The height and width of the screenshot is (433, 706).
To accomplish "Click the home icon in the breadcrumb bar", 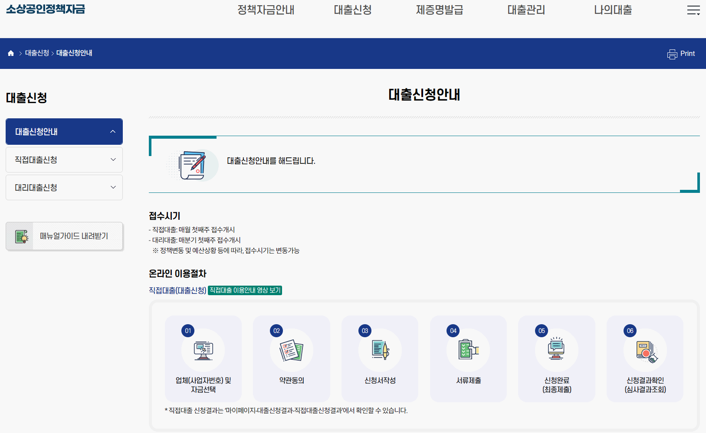I will tap(11, 52).
